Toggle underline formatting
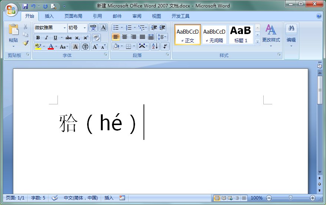 [x=55, y=38]
